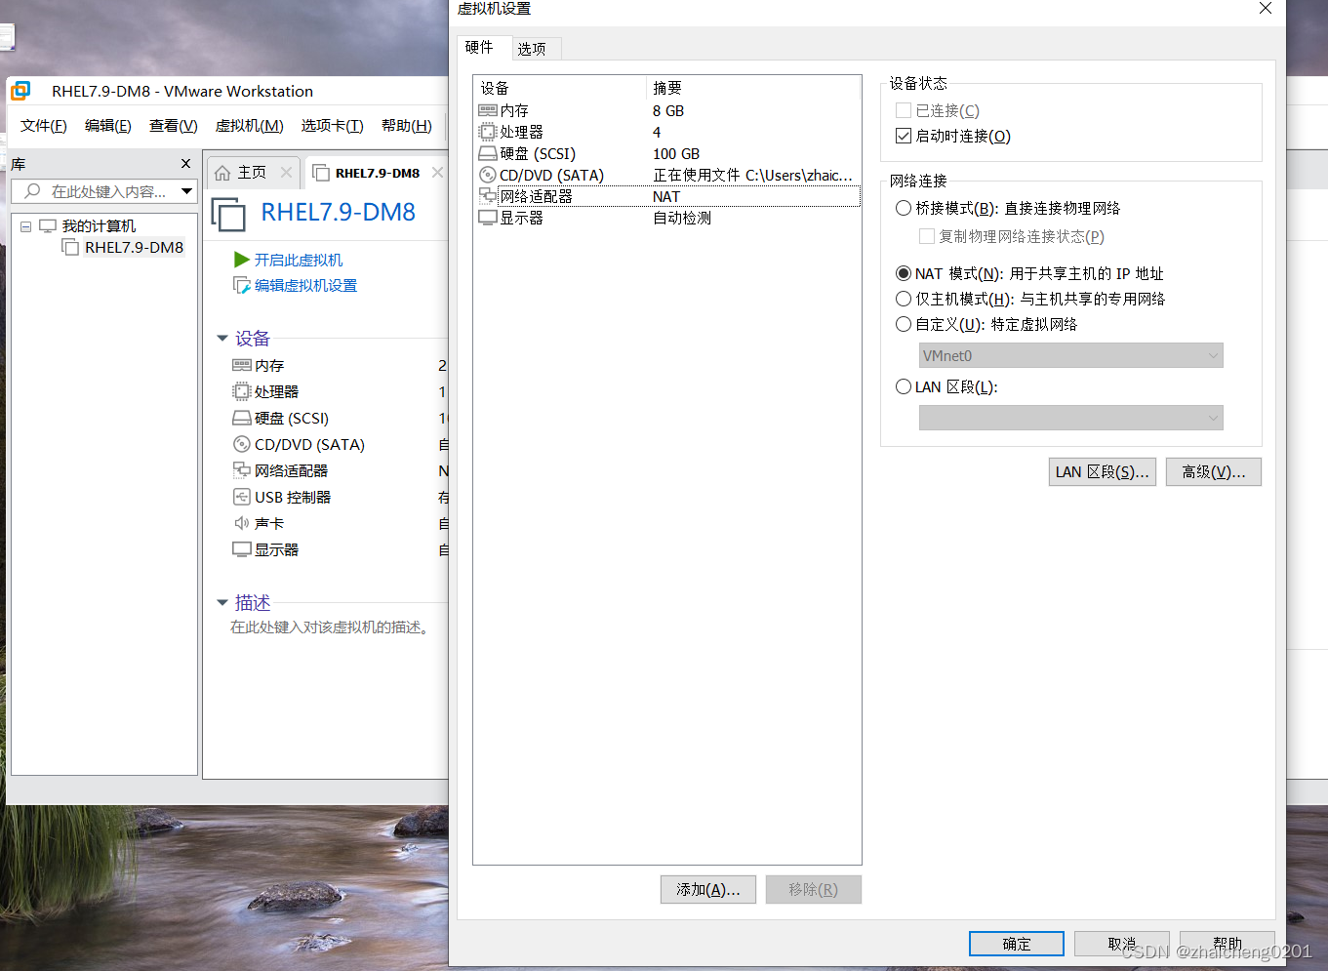Click the LAN 区段(S)... button

[x=1103, y=471]
